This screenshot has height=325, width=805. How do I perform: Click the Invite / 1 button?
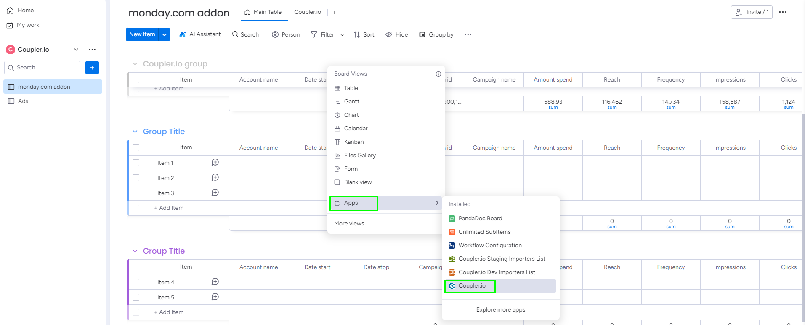coord(751,12)
